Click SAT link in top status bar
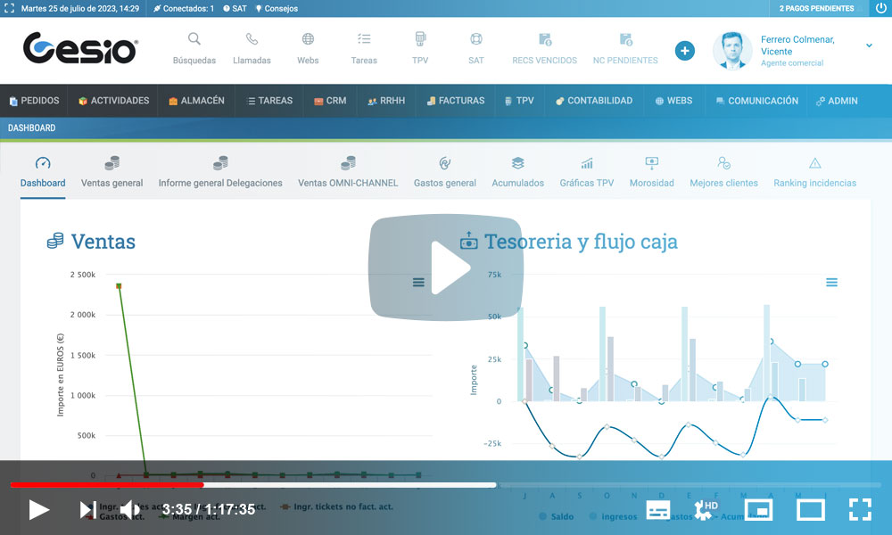Viewport: 892px width, 535px height. [x=235, y=9]
